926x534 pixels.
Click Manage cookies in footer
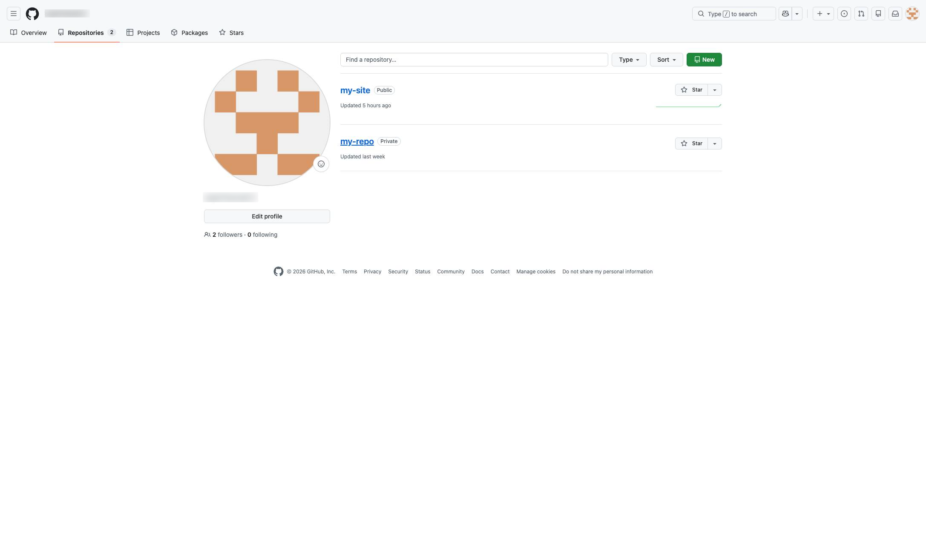click(536, 272)
